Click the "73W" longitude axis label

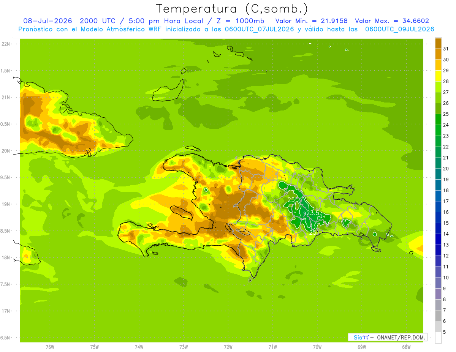[x=184, y=347]
